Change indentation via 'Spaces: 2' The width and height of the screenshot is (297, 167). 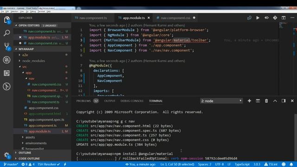click(x=205, y=164)
